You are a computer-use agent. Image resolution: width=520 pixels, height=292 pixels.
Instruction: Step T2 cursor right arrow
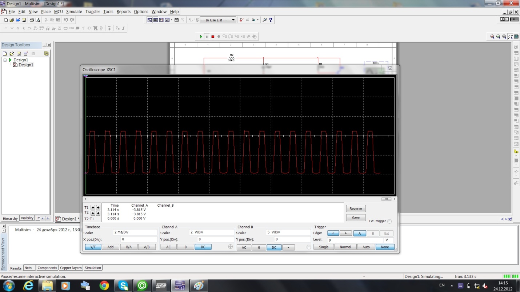tap(98, 213)
